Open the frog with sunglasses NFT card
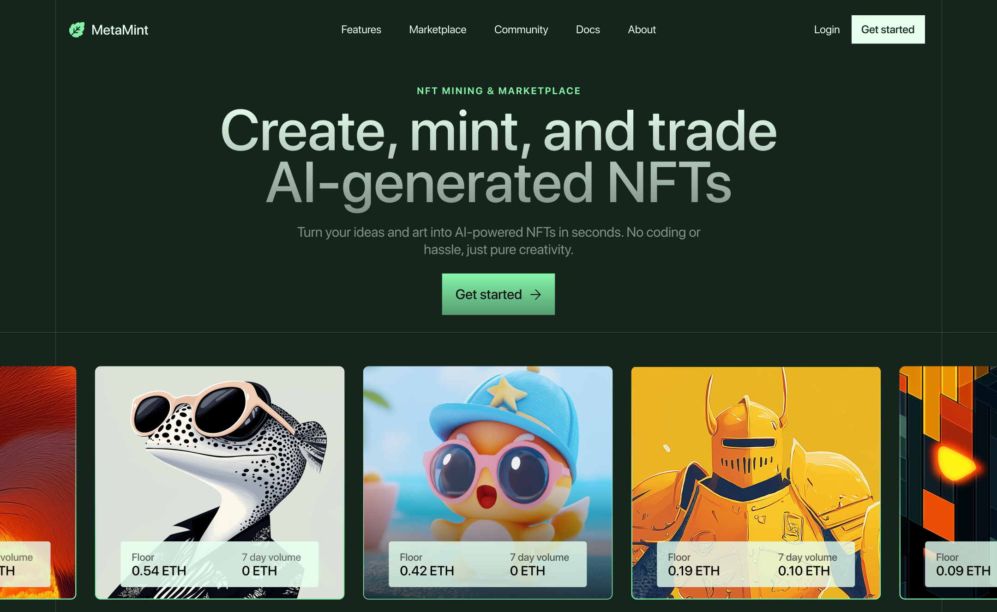 (x=220, y=483)
